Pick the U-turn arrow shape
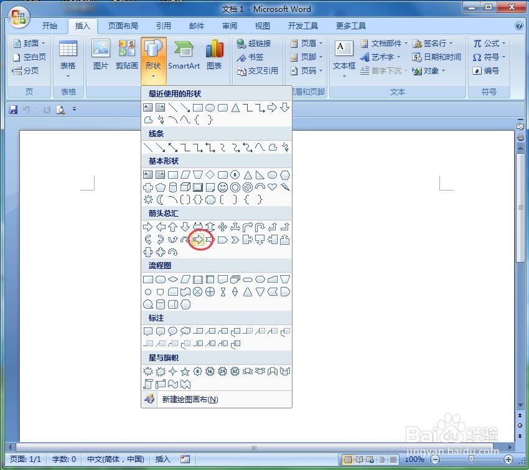Viewport: 529px width, 470px height. coord(260,227)
